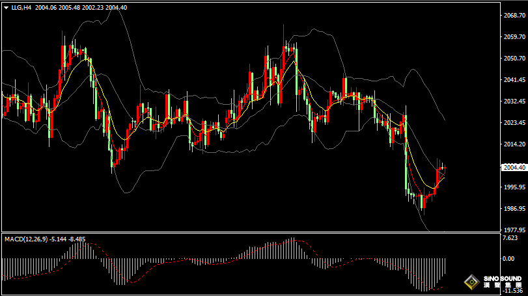The image size is (528, 296).
Task: Click the dropdown triangle before LLG,H4
Action: [x=6, y=7]
